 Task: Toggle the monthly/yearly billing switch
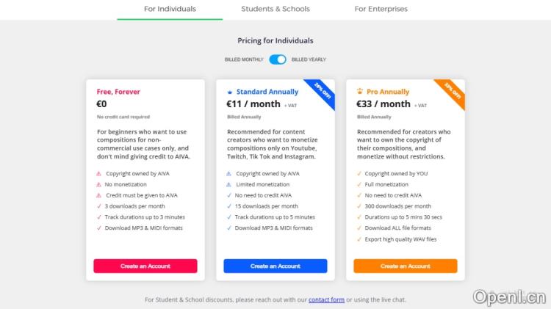tap(277, 59)
